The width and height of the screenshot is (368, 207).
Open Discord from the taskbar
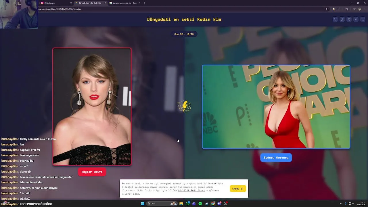(x=219, y=204)
